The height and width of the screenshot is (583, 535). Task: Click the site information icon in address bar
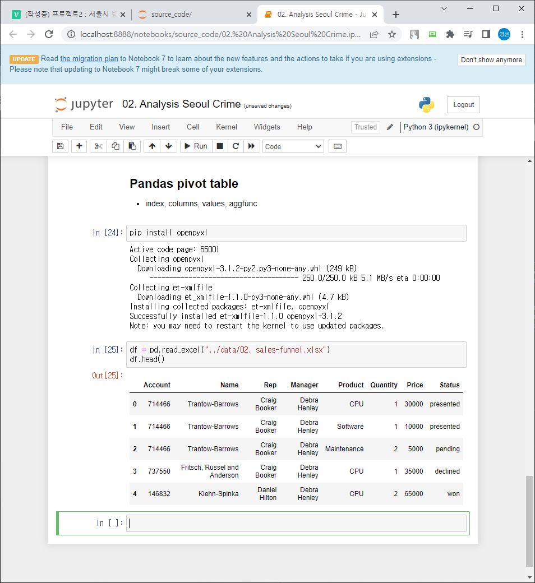71,35
